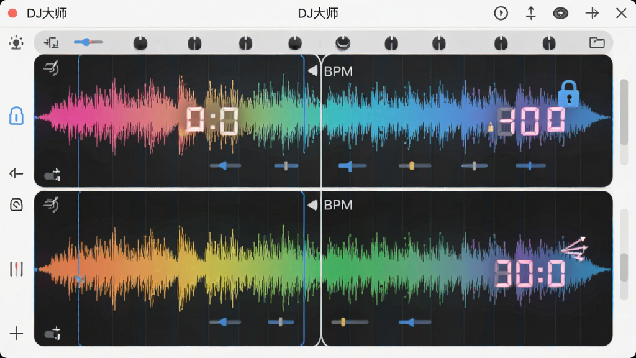Viewport: 636px width, 358px height.
Task: Click the upper deck pink 300 display
Action: coord(532,121)
